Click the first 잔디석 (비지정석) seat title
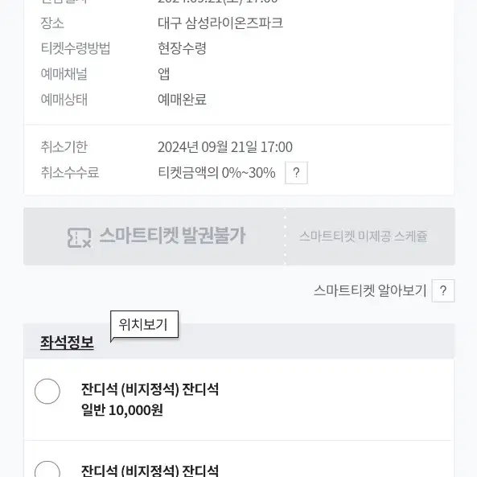 (150, 389)
